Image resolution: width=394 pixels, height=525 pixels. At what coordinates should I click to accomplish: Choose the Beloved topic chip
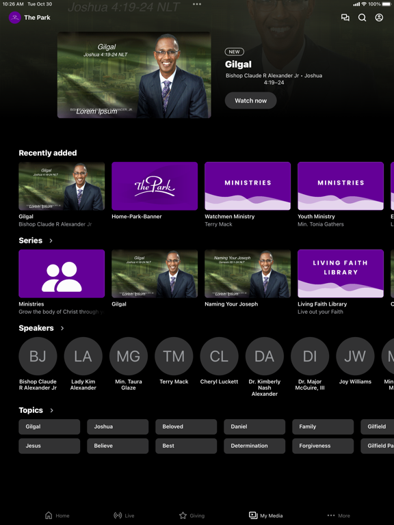(186, 427)
